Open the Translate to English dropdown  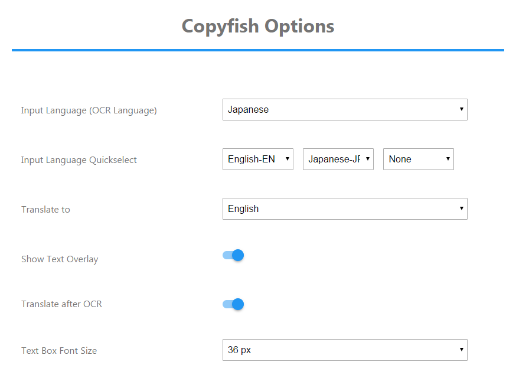[x=345, y=208]
